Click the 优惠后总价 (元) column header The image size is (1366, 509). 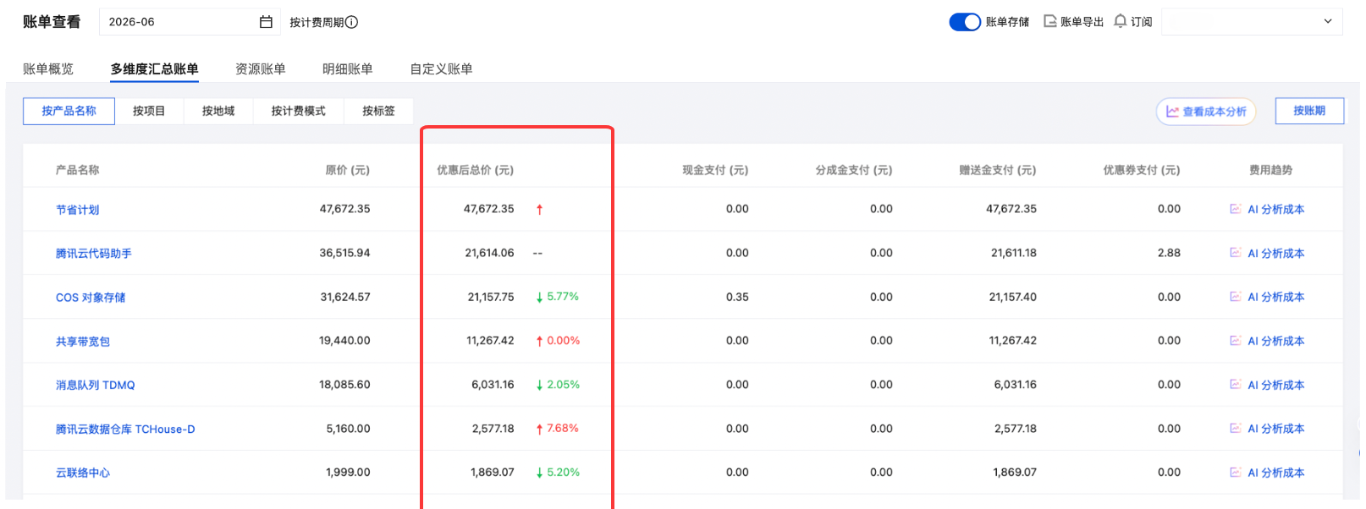[476, 170]
